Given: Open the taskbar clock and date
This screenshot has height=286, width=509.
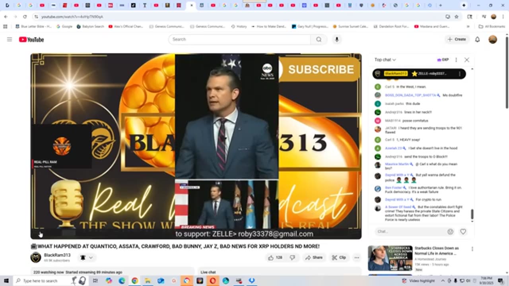Looking at the screenshot, I should point(487,280).
